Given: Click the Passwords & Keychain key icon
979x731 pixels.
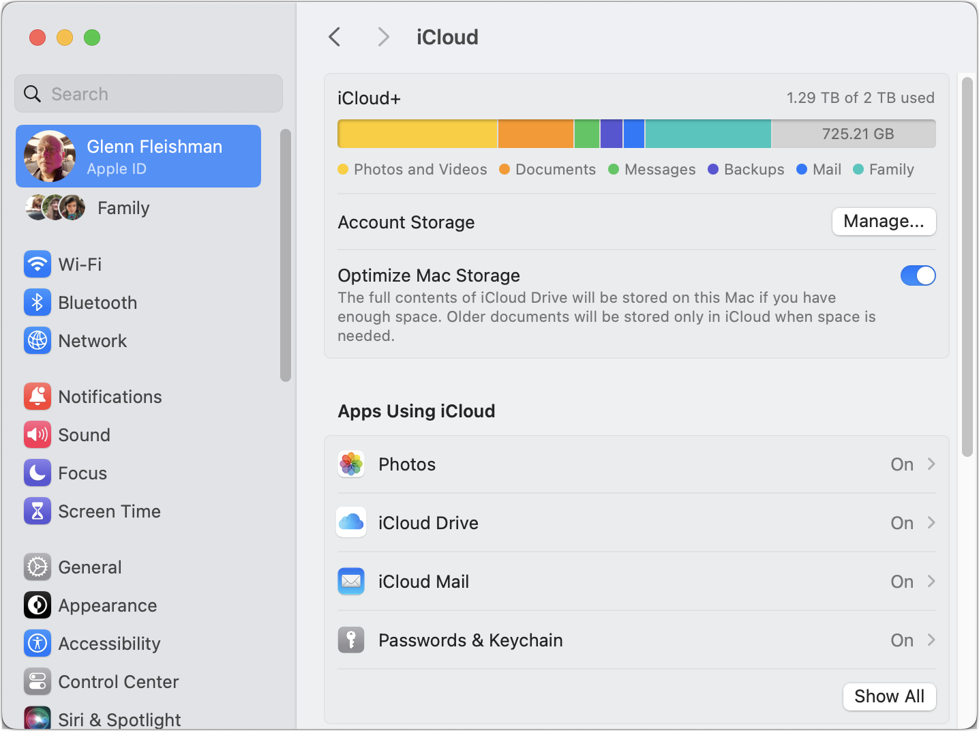Looking at the screenshot, I should tap(351, 640).
